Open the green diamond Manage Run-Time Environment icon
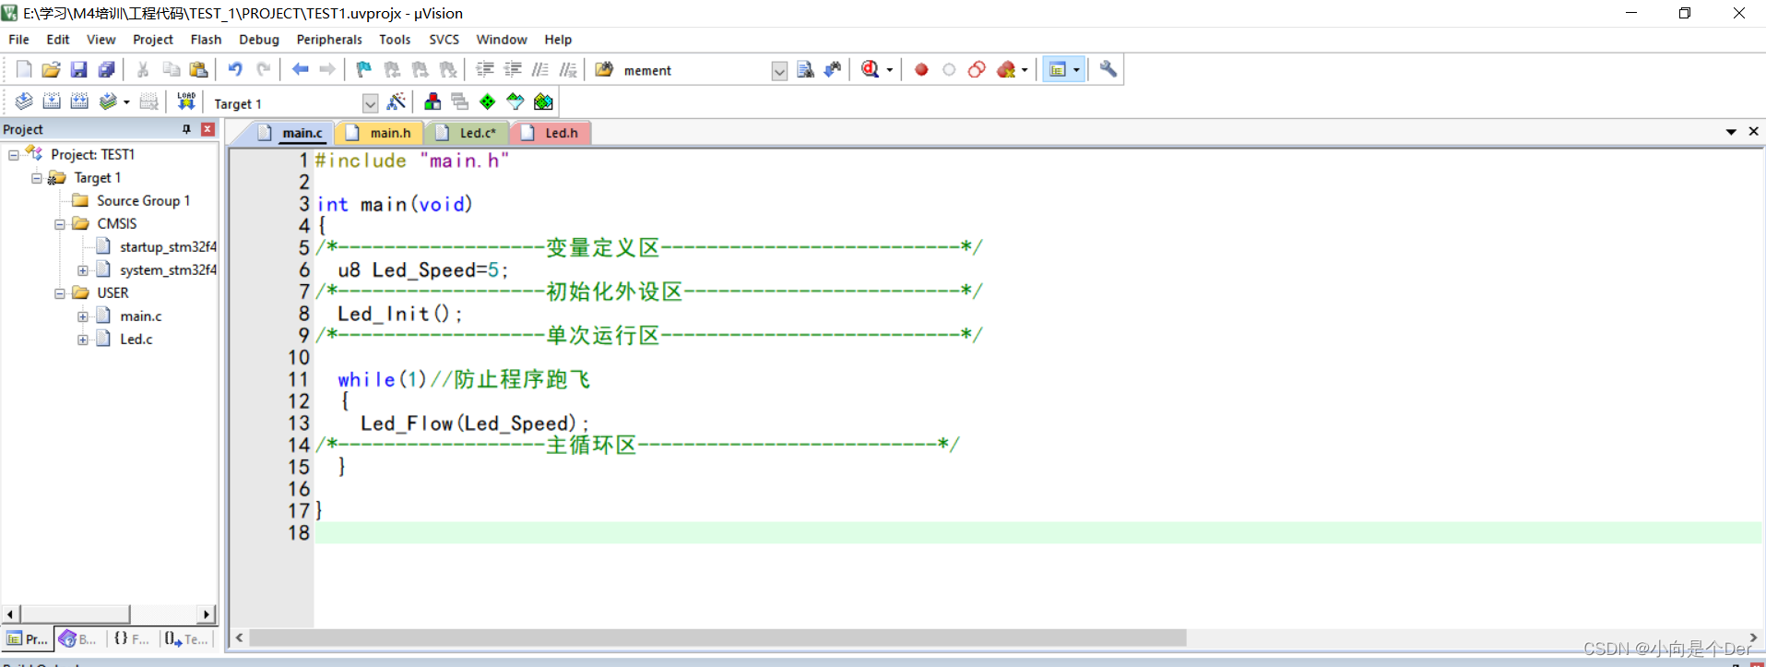The height and width of the screenshot is (667, 1766). click(487, 101)
